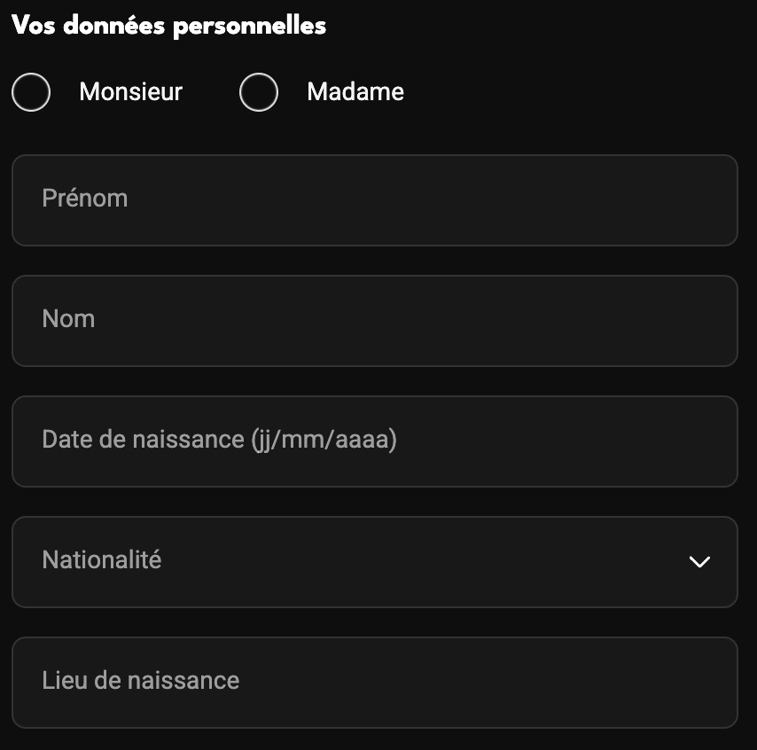
Task: Click the jj/mm/aaaa date format hint
Action: pos(324,440)
